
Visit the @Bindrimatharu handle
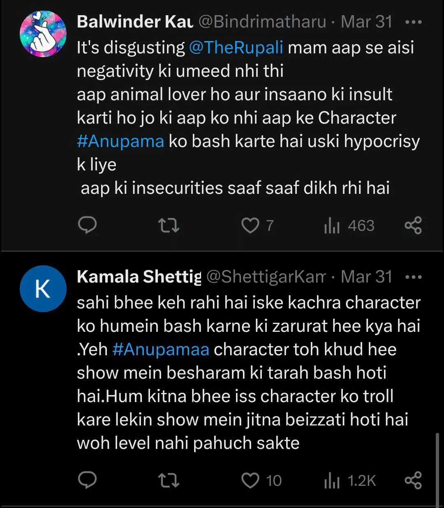coord(262,22)
